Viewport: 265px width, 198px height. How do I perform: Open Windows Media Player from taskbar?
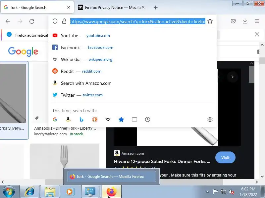tap(70, 191)
